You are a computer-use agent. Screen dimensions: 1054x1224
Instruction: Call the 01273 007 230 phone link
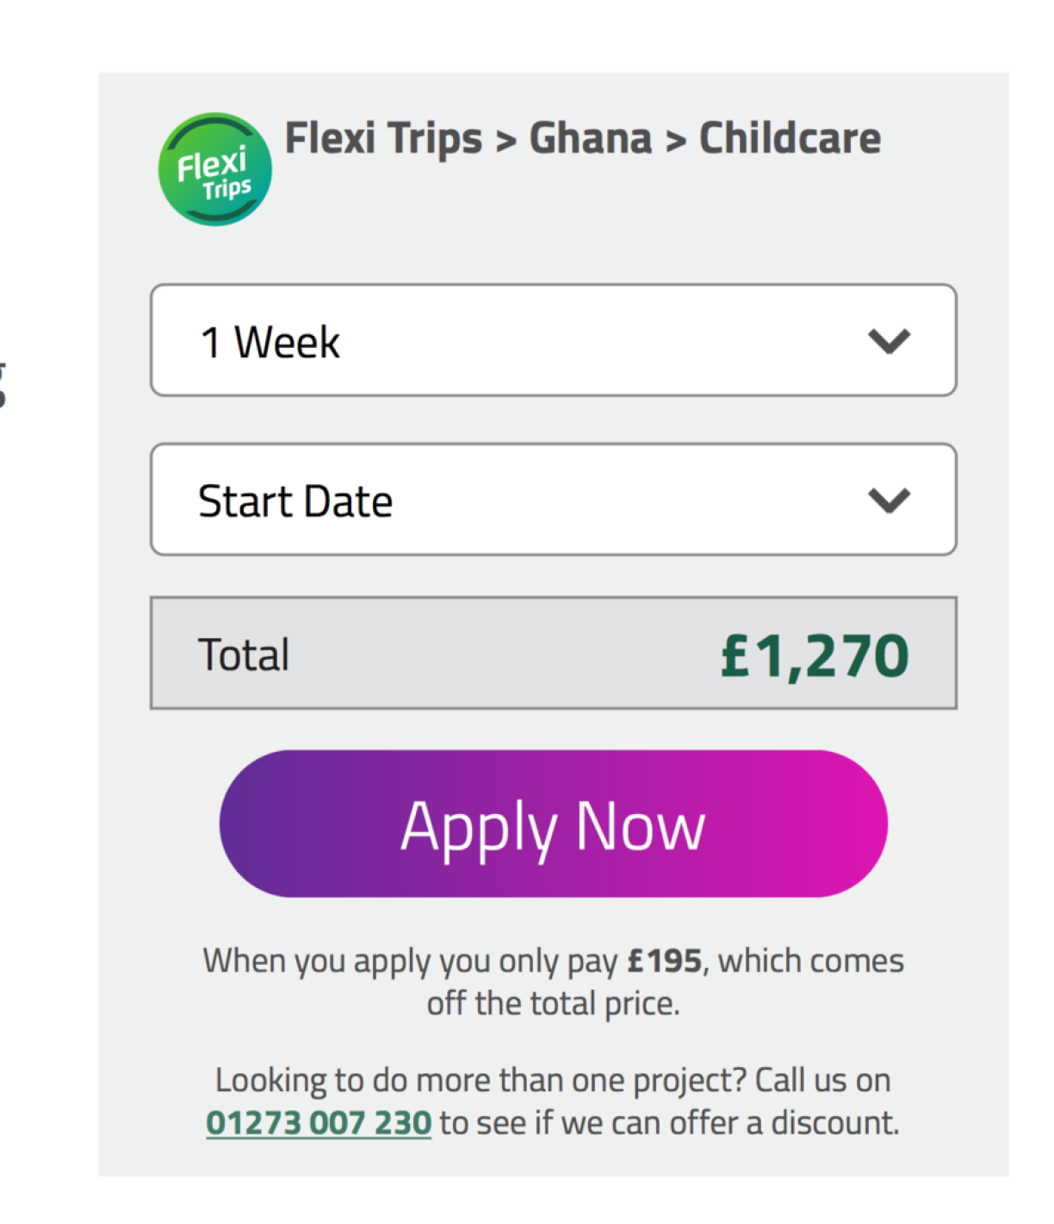coord(319,1123)
